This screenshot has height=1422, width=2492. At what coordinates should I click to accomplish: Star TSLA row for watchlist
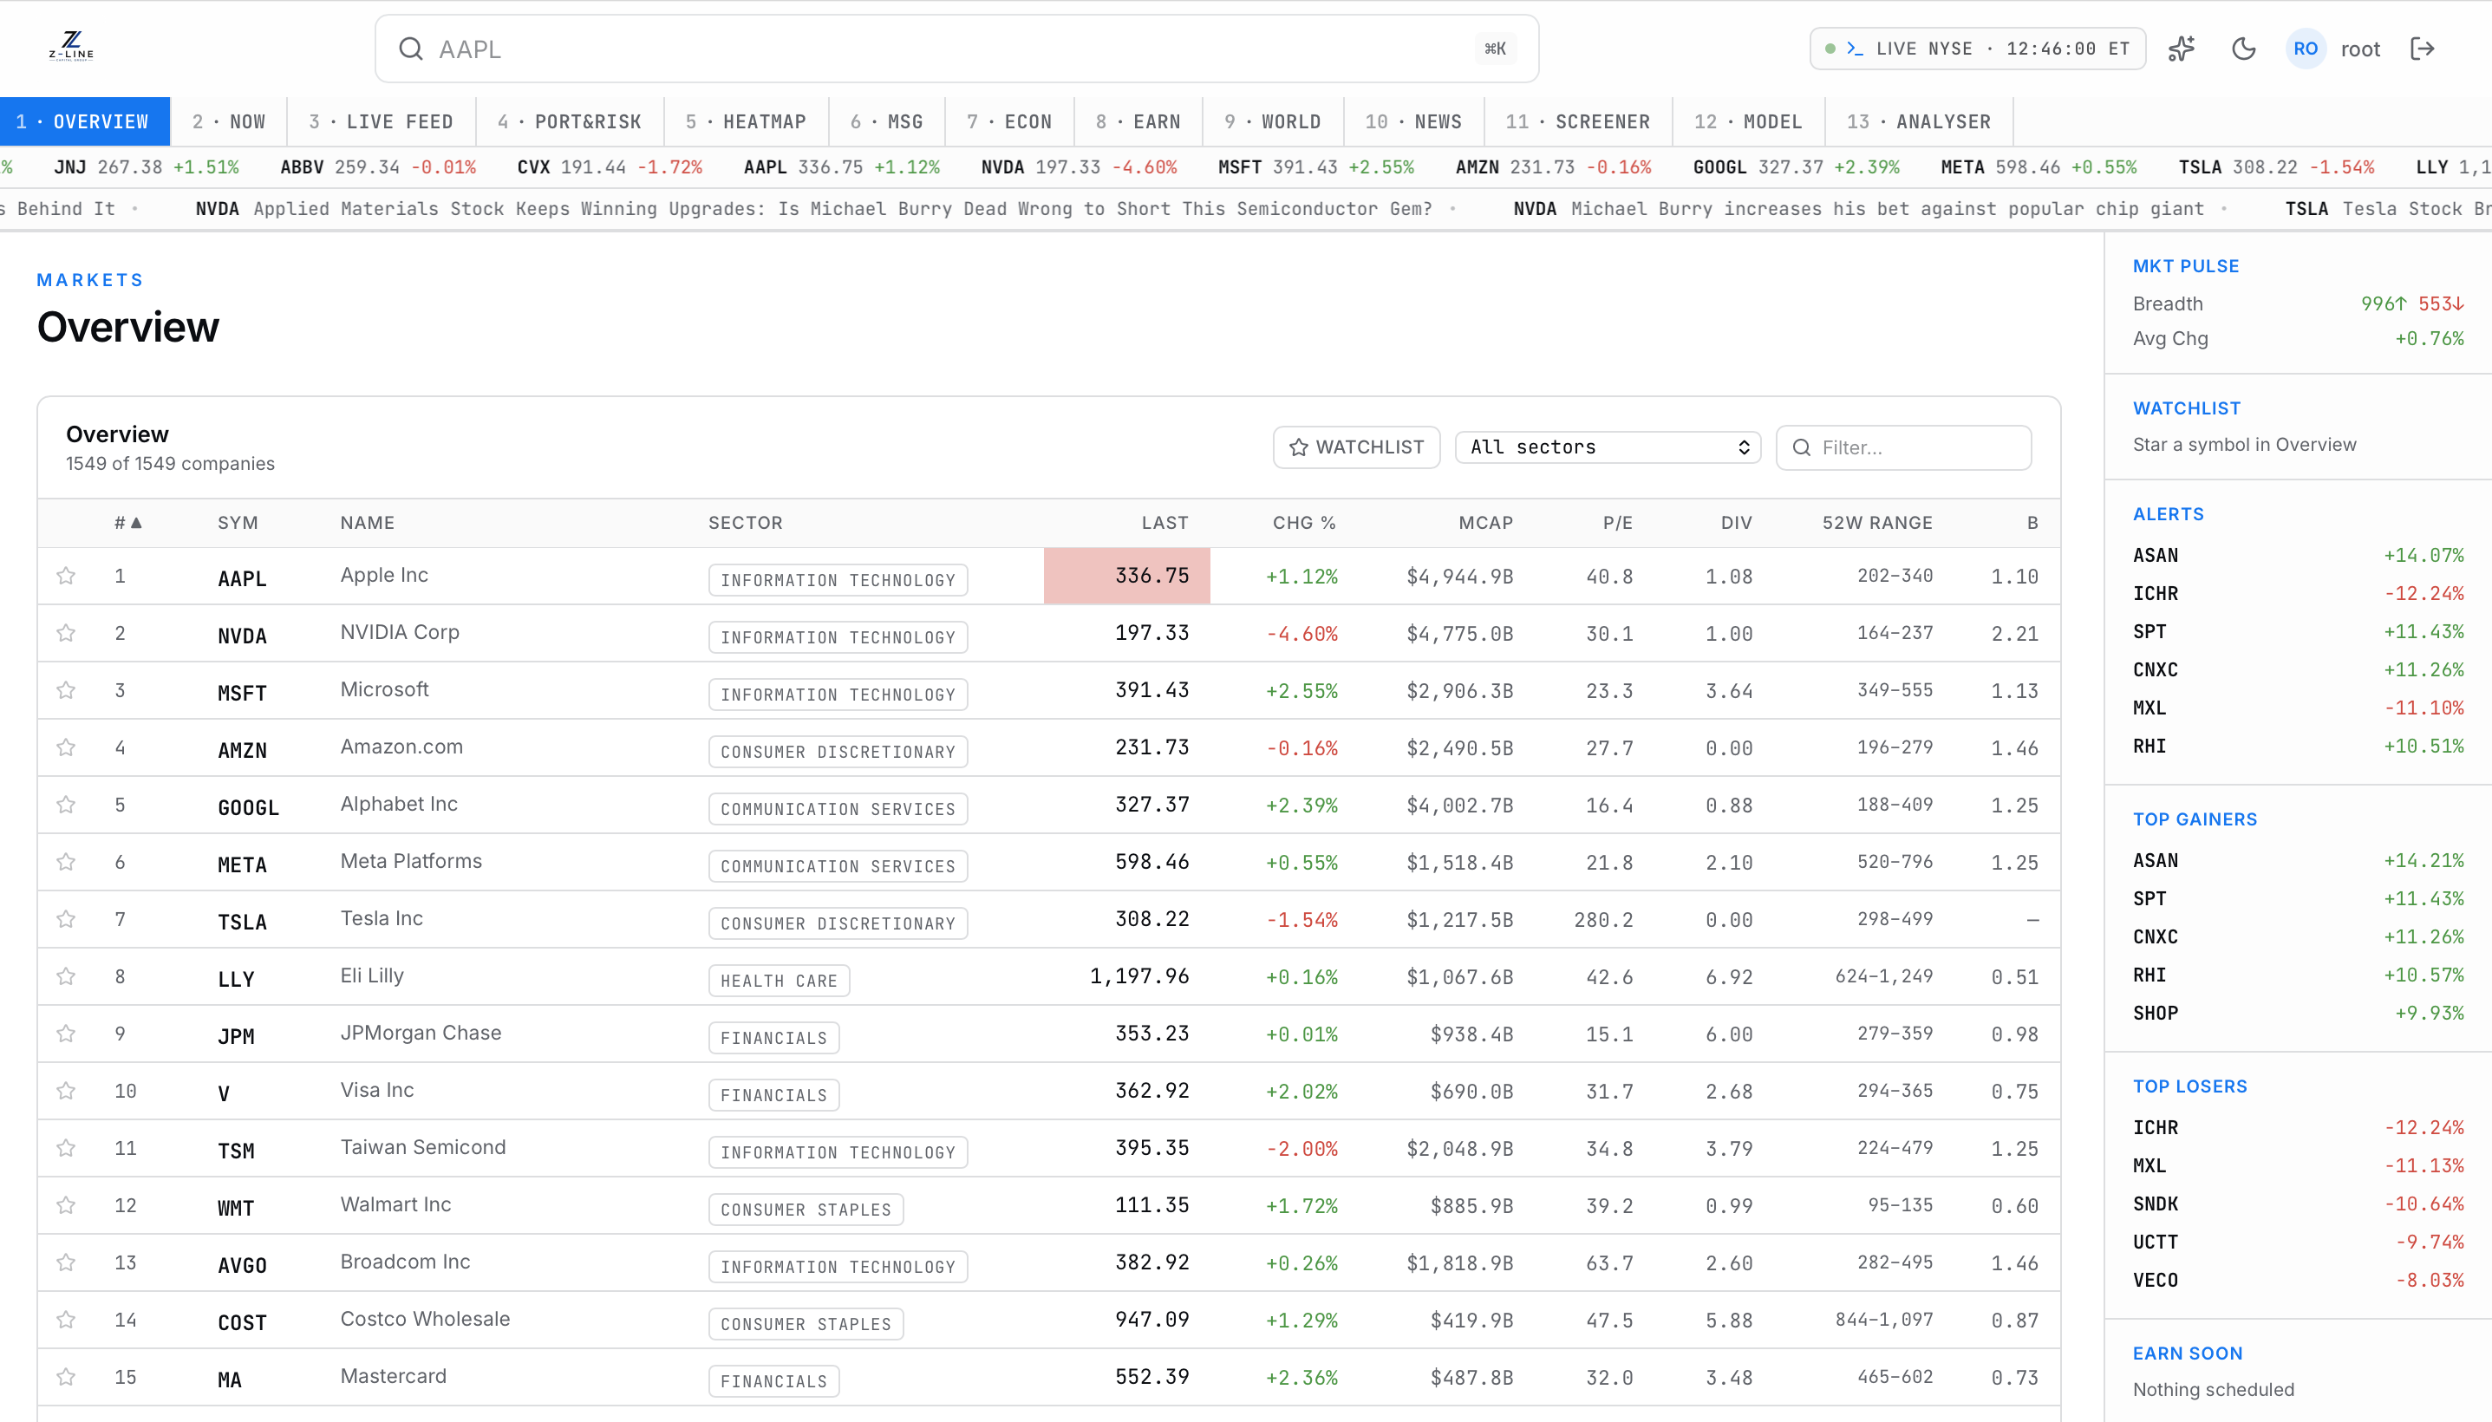pyautogui.click(x=67, y=919)
